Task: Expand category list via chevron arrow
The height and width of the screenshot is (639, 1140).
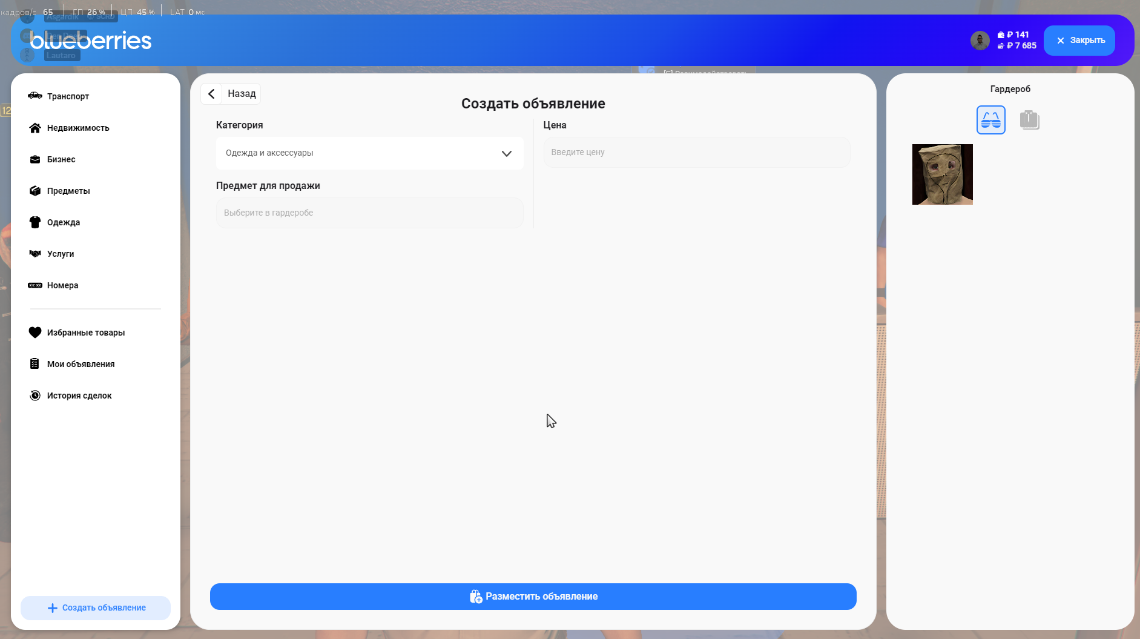Action: coord(507,154)
